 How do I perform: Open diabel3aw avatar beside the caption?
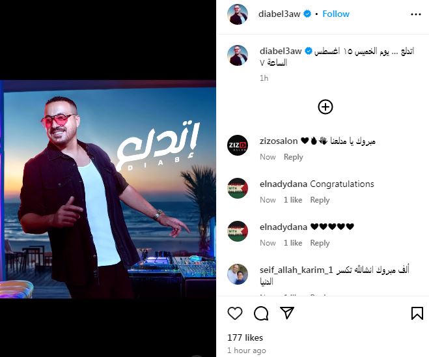(238, 55)
